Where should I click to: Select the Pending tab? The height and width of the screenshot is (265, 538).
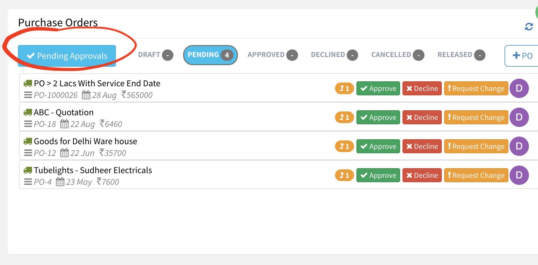(210, 55)
